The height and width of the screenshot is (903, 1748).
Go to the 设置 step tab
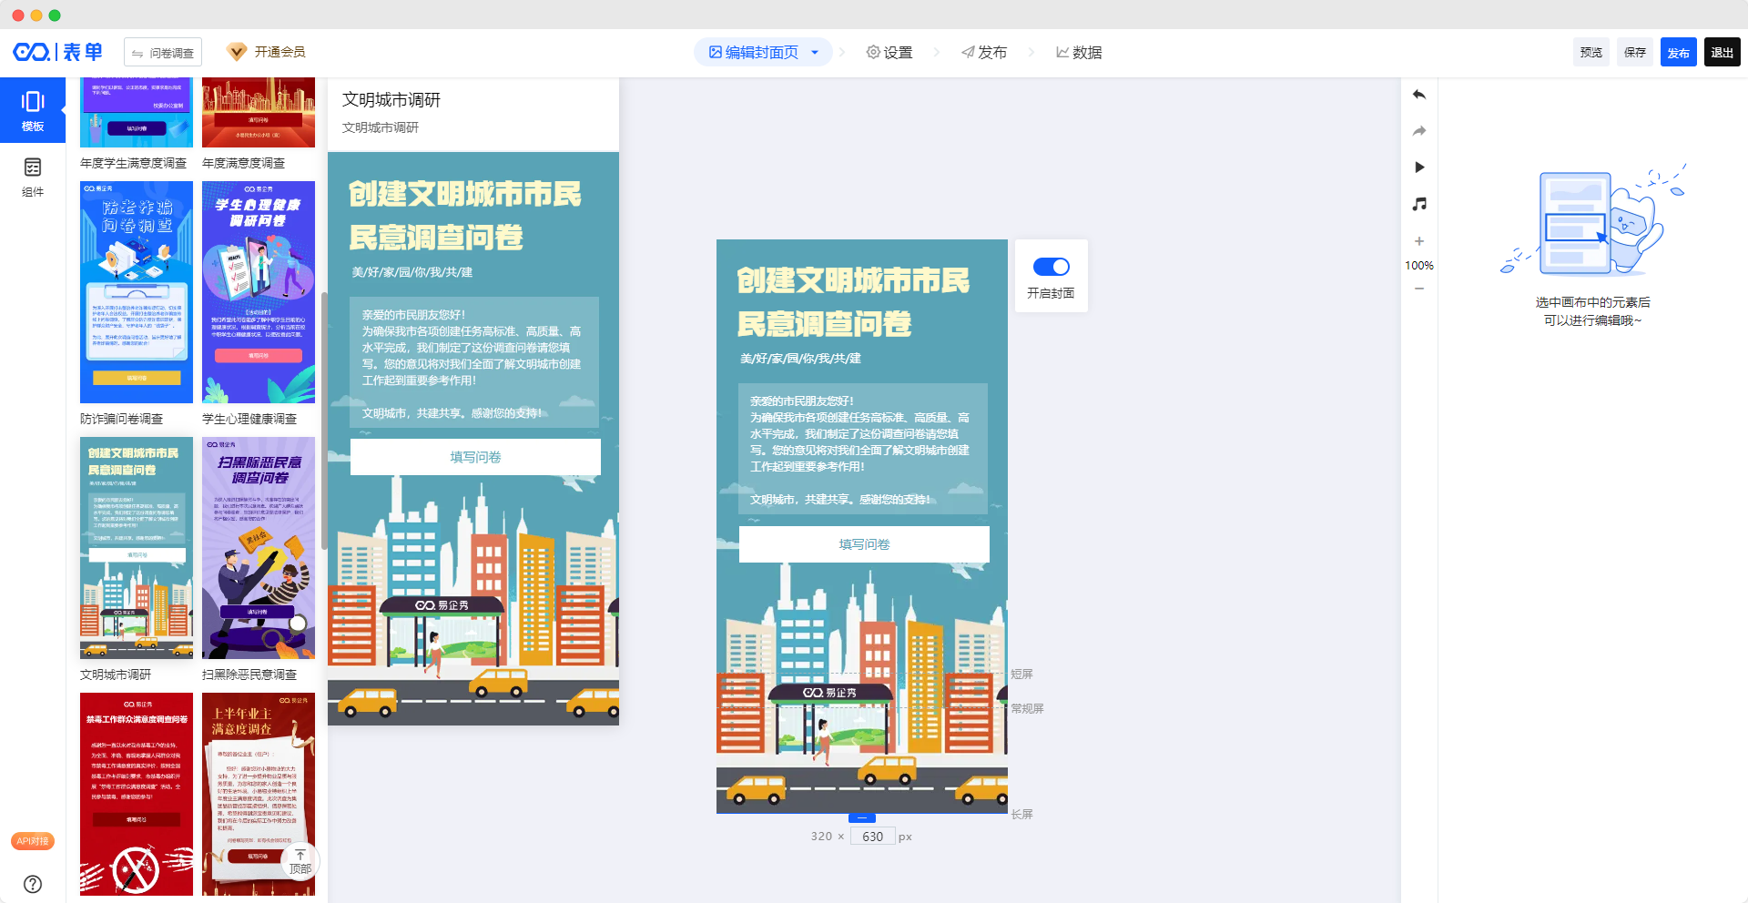[889, 53]
